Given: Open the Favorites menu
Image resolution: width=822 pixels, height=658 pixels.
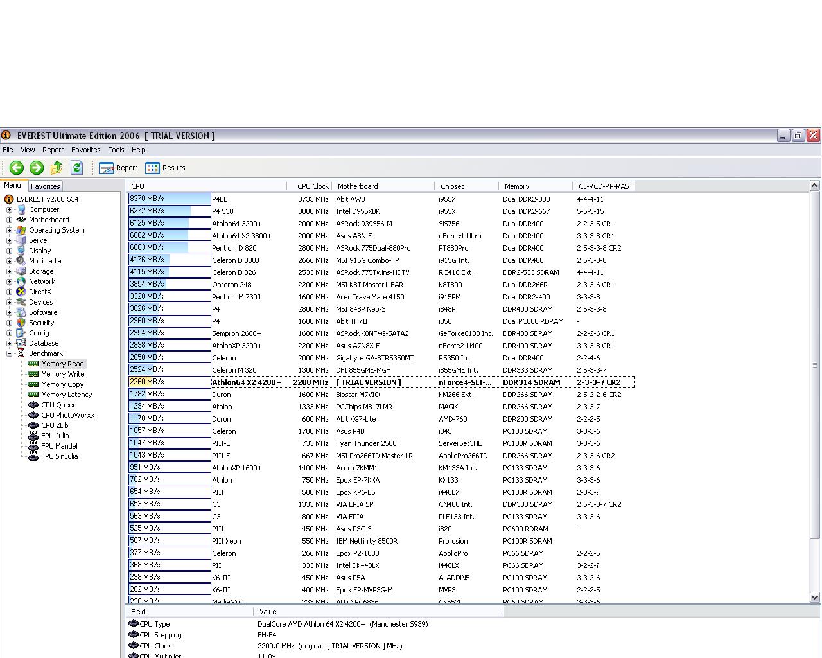Looking at the screenshot, I should (x=85, y=150).
